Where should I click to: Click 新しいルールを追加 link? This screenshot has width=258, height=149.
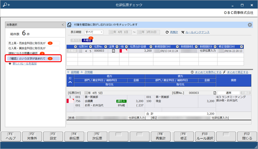(25, 64)
